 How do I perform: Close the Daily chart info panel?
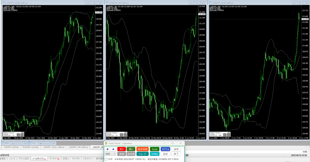(x=22, y=133)
